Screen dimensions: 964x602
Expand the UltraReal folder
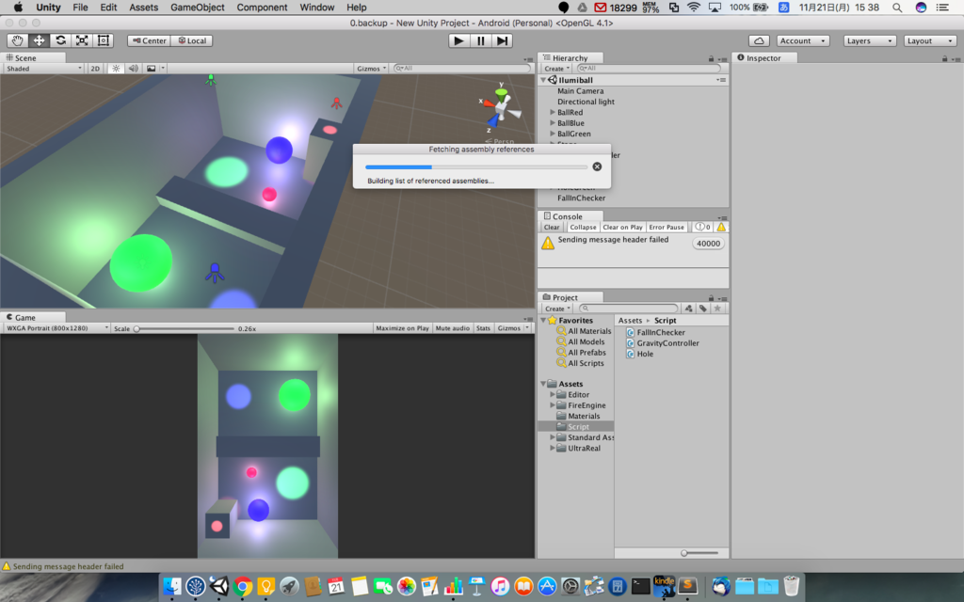[x=552, y=448]
